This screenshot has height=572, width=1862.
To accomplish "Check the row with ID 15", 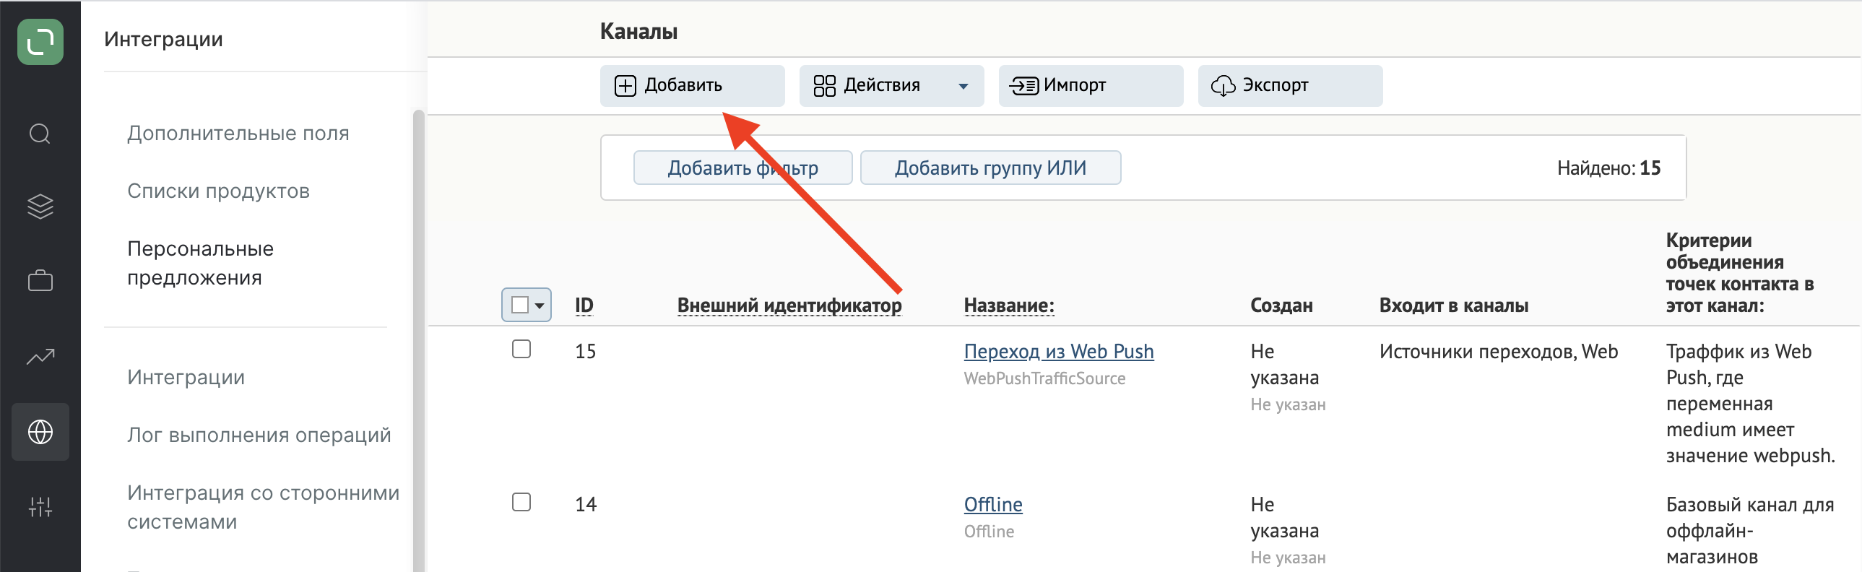I will click(521, 350).
